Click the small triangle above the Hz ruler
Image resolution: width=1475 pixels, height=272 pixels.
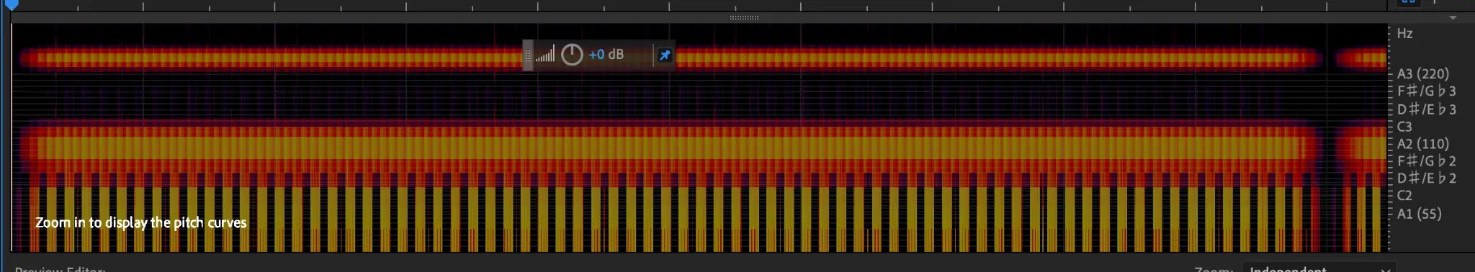point(1453,18)
